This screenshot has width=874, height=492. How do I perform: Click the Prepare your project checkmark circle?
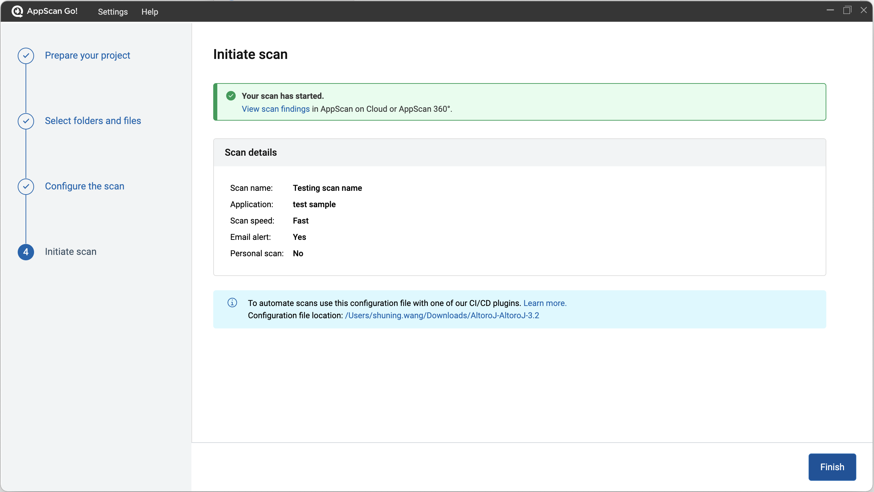[x=26, y=56]
